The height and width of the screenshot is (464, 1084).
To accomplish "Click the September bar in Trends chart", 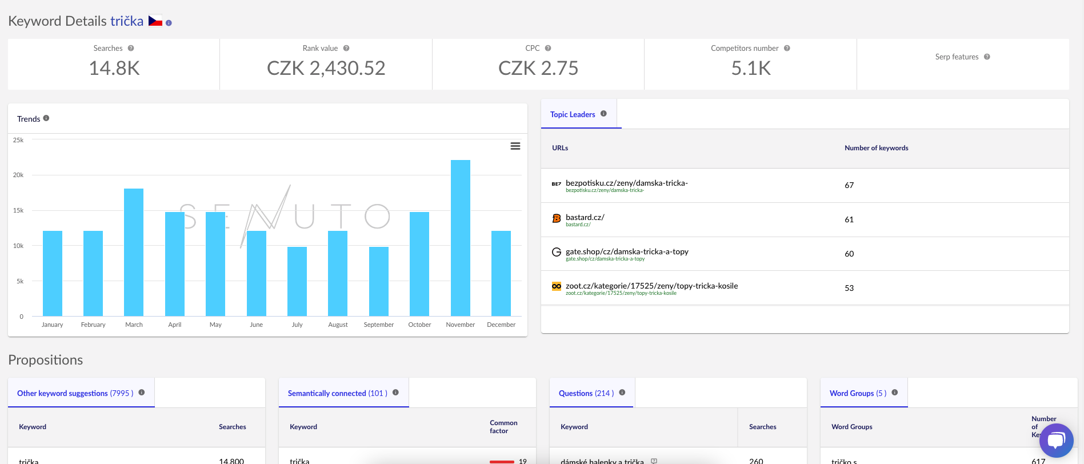I will coord(379,281).
